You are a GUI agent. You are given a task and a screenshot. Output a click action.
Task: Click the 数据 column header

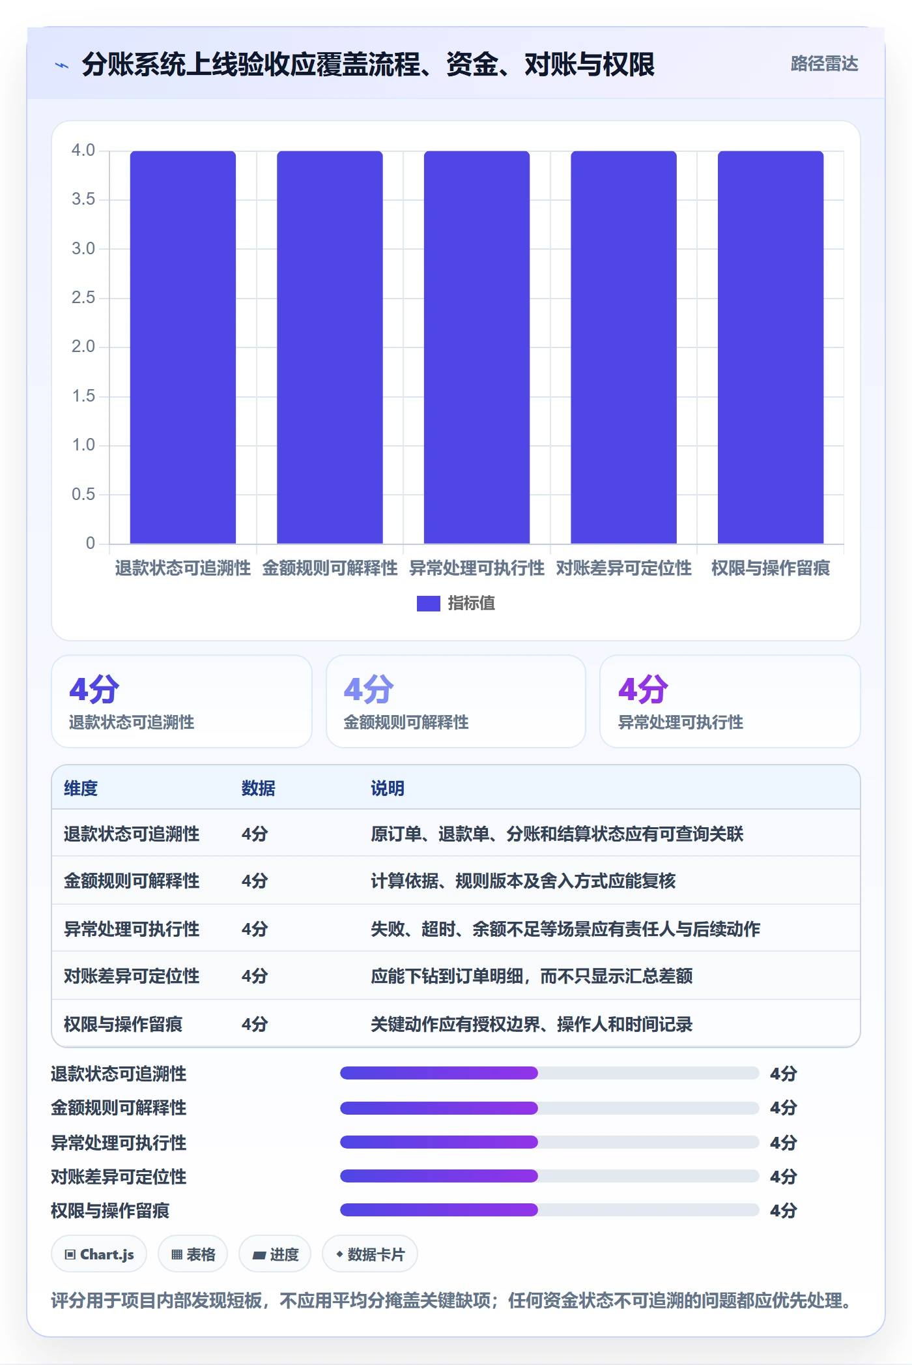pyautogui.click(x=258, y=788)
